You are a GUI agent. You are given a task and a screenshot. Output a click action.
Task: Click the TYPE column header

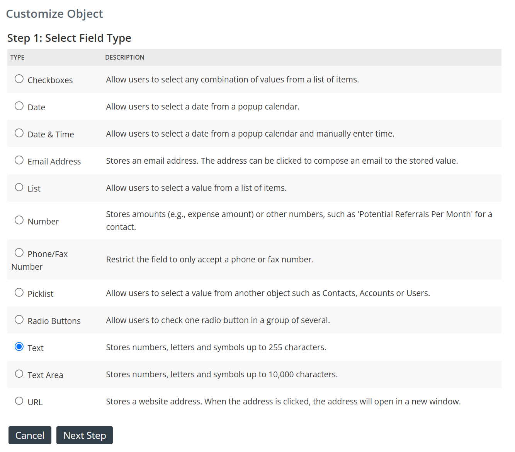point(17,57)
